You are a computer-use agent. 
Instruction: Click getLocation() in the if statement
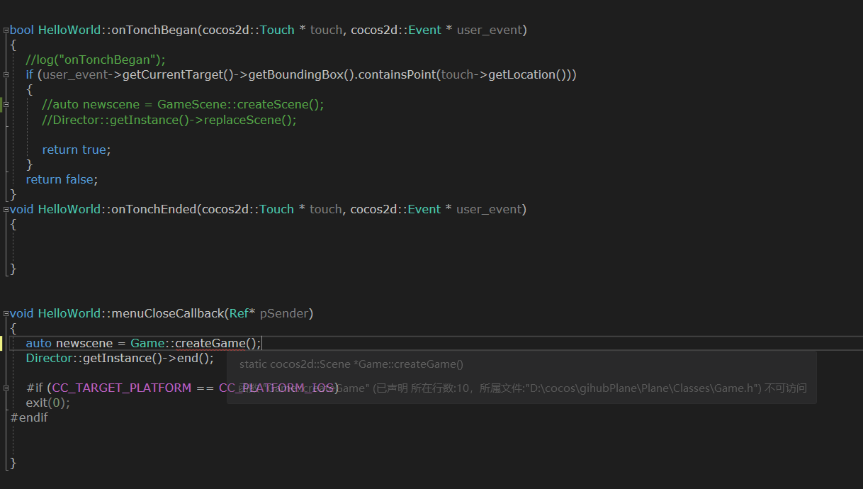[x=529, y=74]
